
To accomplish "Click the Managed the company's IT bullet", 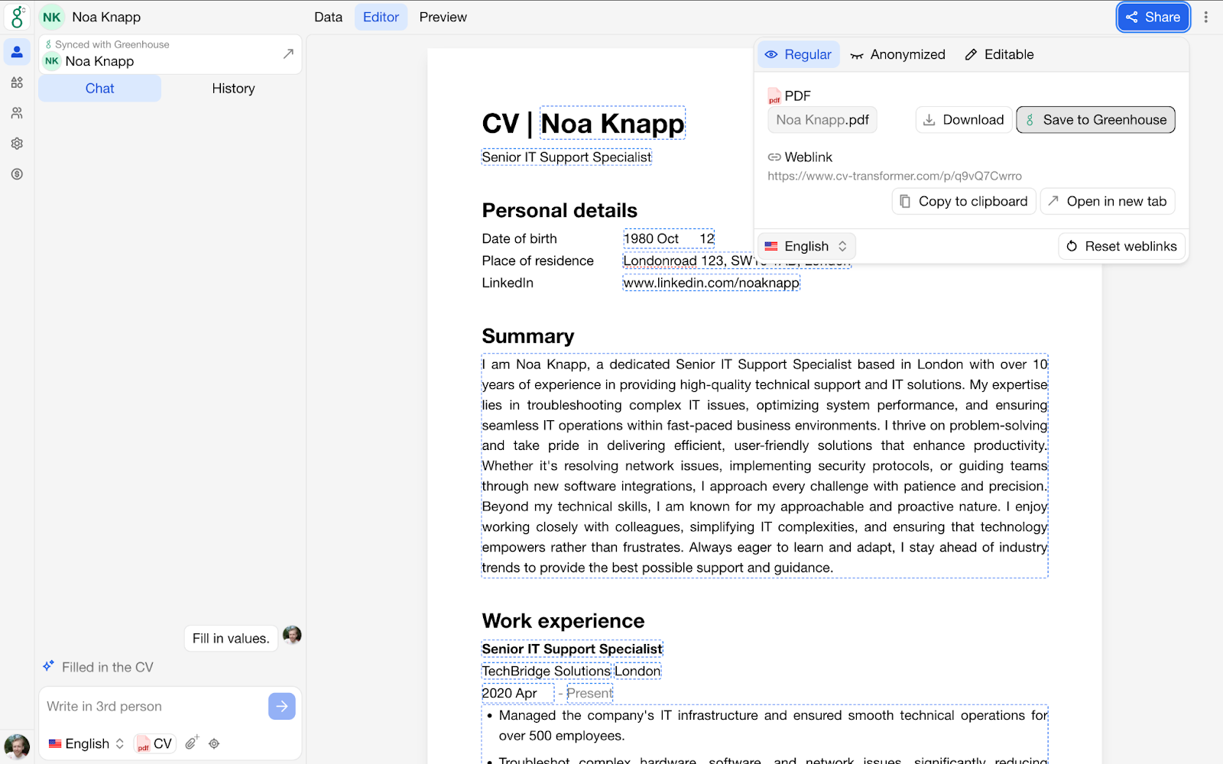I will [x=773, y=725].
